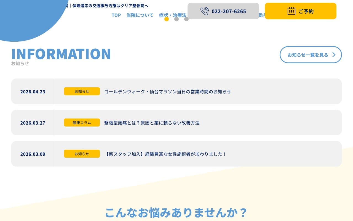The image size is (353, 221).
Task: Expand the 当院について navigation section
Action: pyautogui.click(x=140, y=15)
